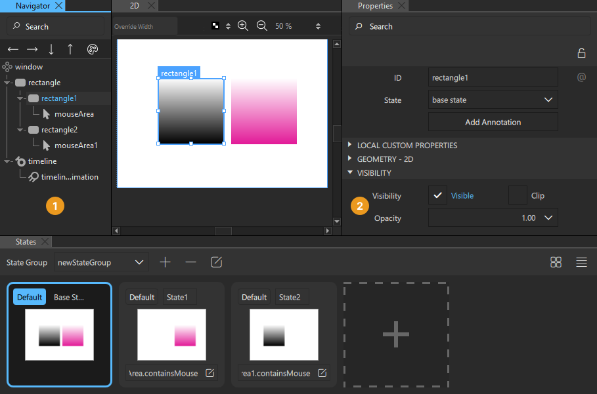This screenshot has height=394, width=597.
Task: Click the lock icon in Properties panel
Action: pos(582,51)
